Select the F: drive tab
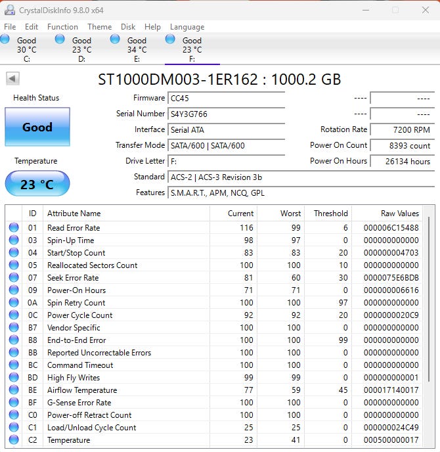This screenshot has height=452, width=440. click(192, 49)
